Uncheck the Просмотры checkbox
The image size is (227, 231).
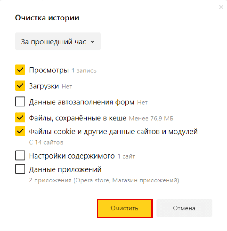tap(20, 70)
